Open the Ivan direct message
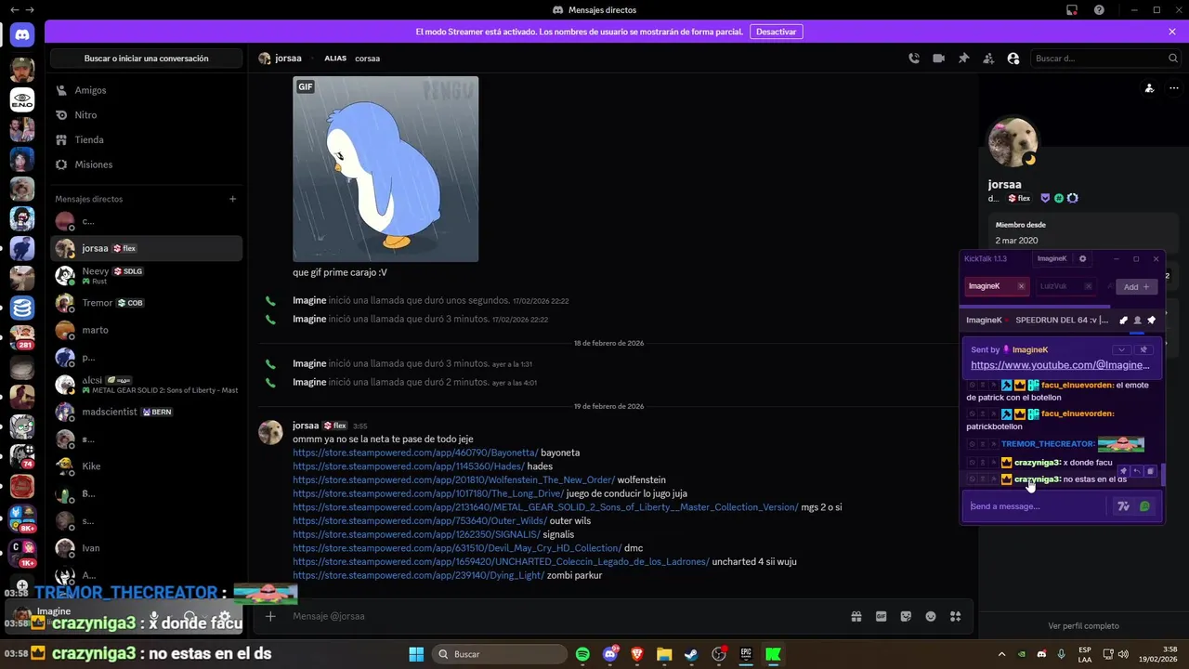This screenshot has height=669, width=1189. click(146, 548)
